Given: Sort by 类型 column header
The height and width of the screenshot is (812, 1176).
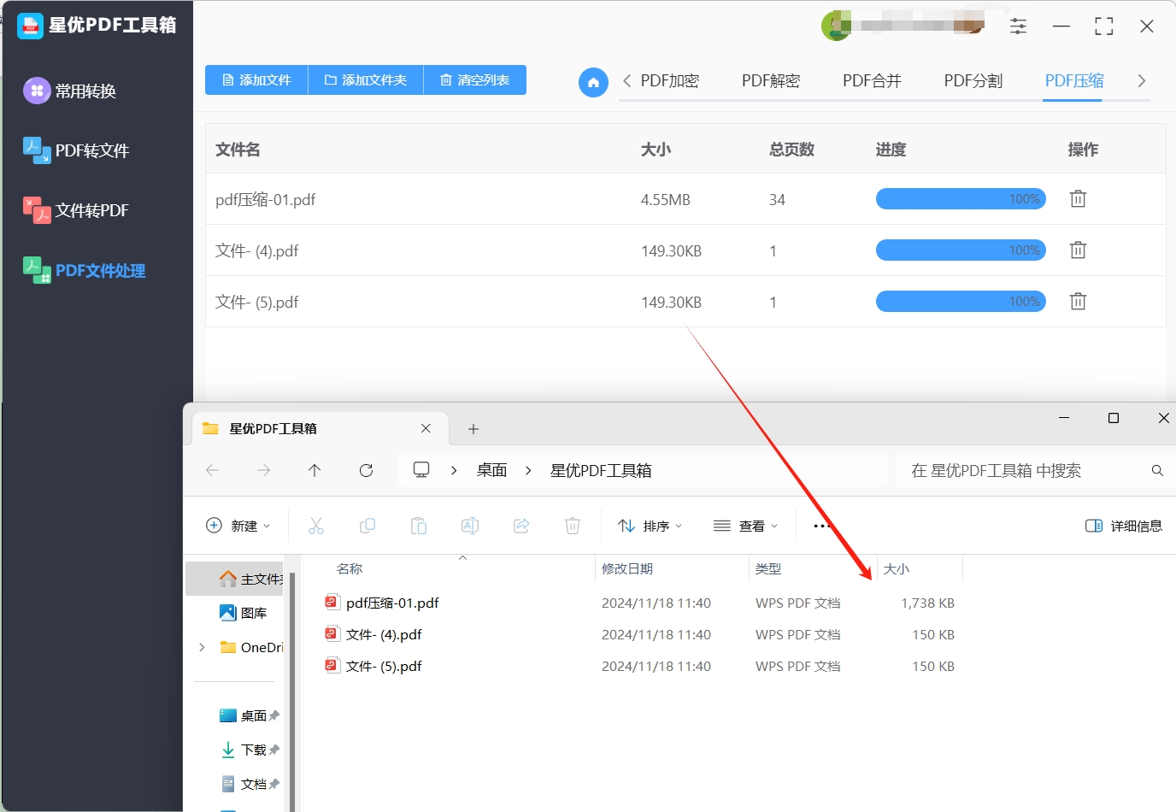Looking at the screenshot, I should click(768, 568).
